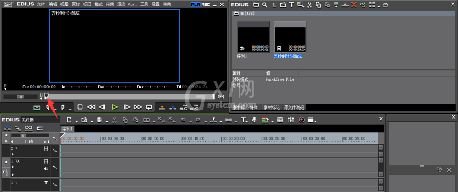458x192 pixels.
Task: Switch player to REC mode
Action: [x=206, y=5]
